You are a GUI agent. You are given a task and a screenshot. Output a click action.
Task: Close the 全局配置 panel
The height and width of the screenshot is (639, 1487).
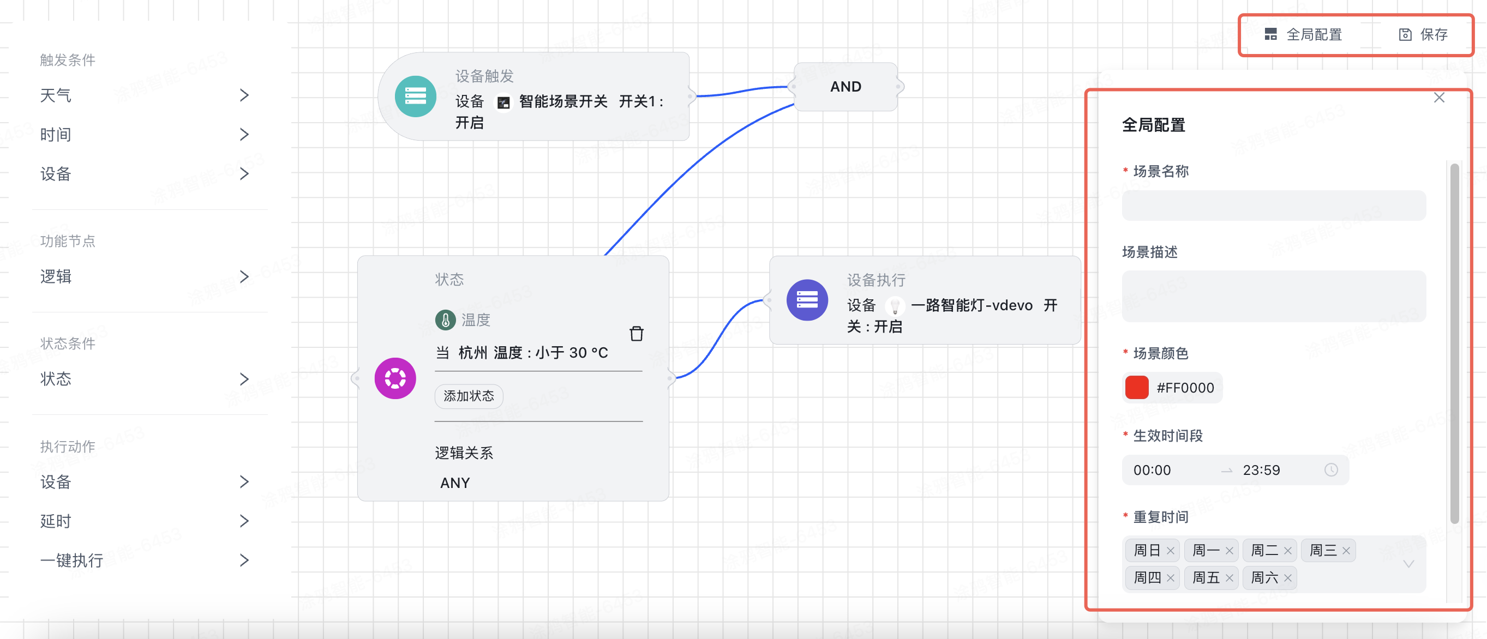[1439, 98]
